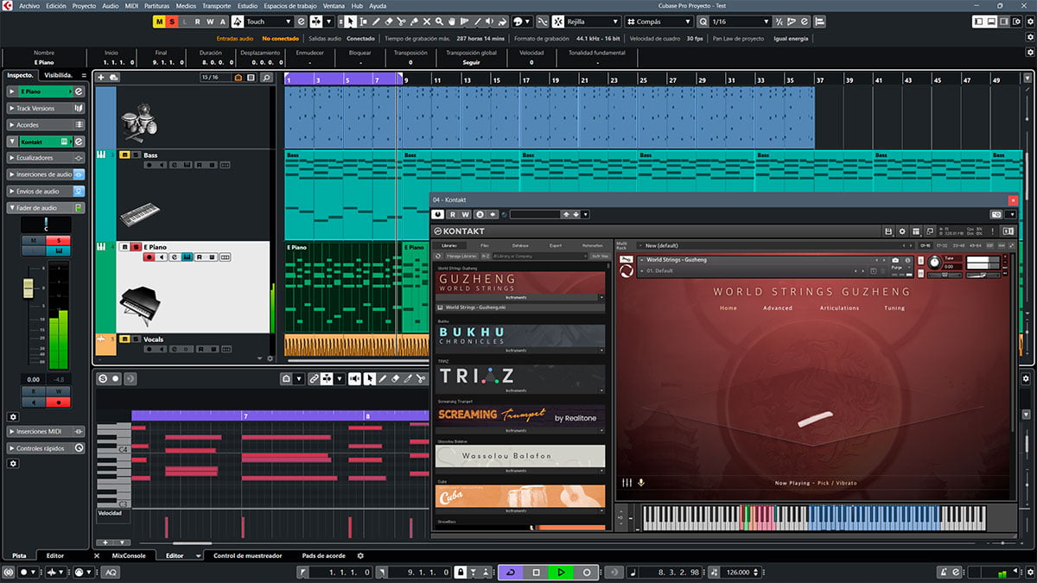Select the Erase tool in main toolbar
The height and width of the screenshot is (583, 1037).
389,21
